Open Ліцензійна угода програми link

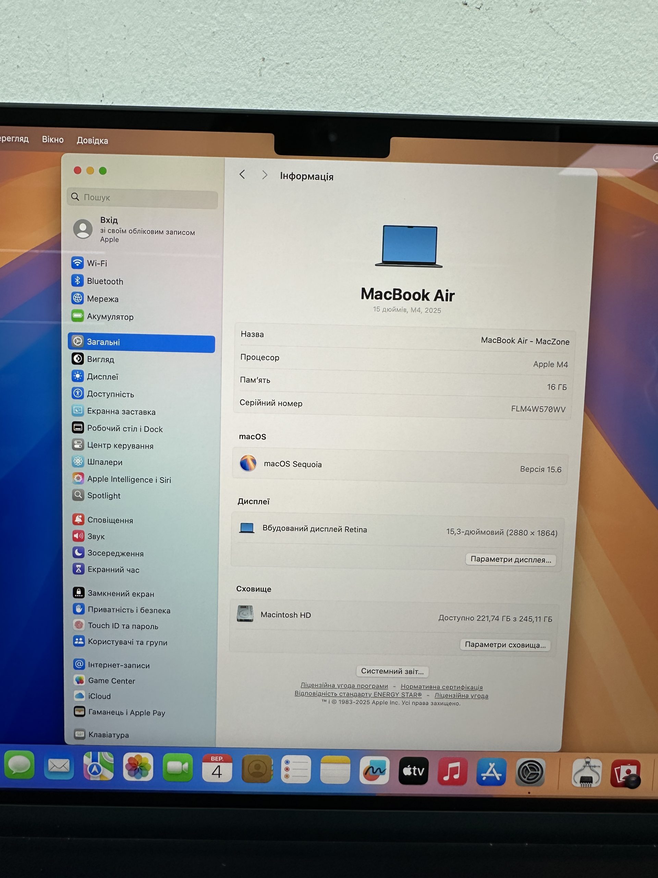click(344, 686)
